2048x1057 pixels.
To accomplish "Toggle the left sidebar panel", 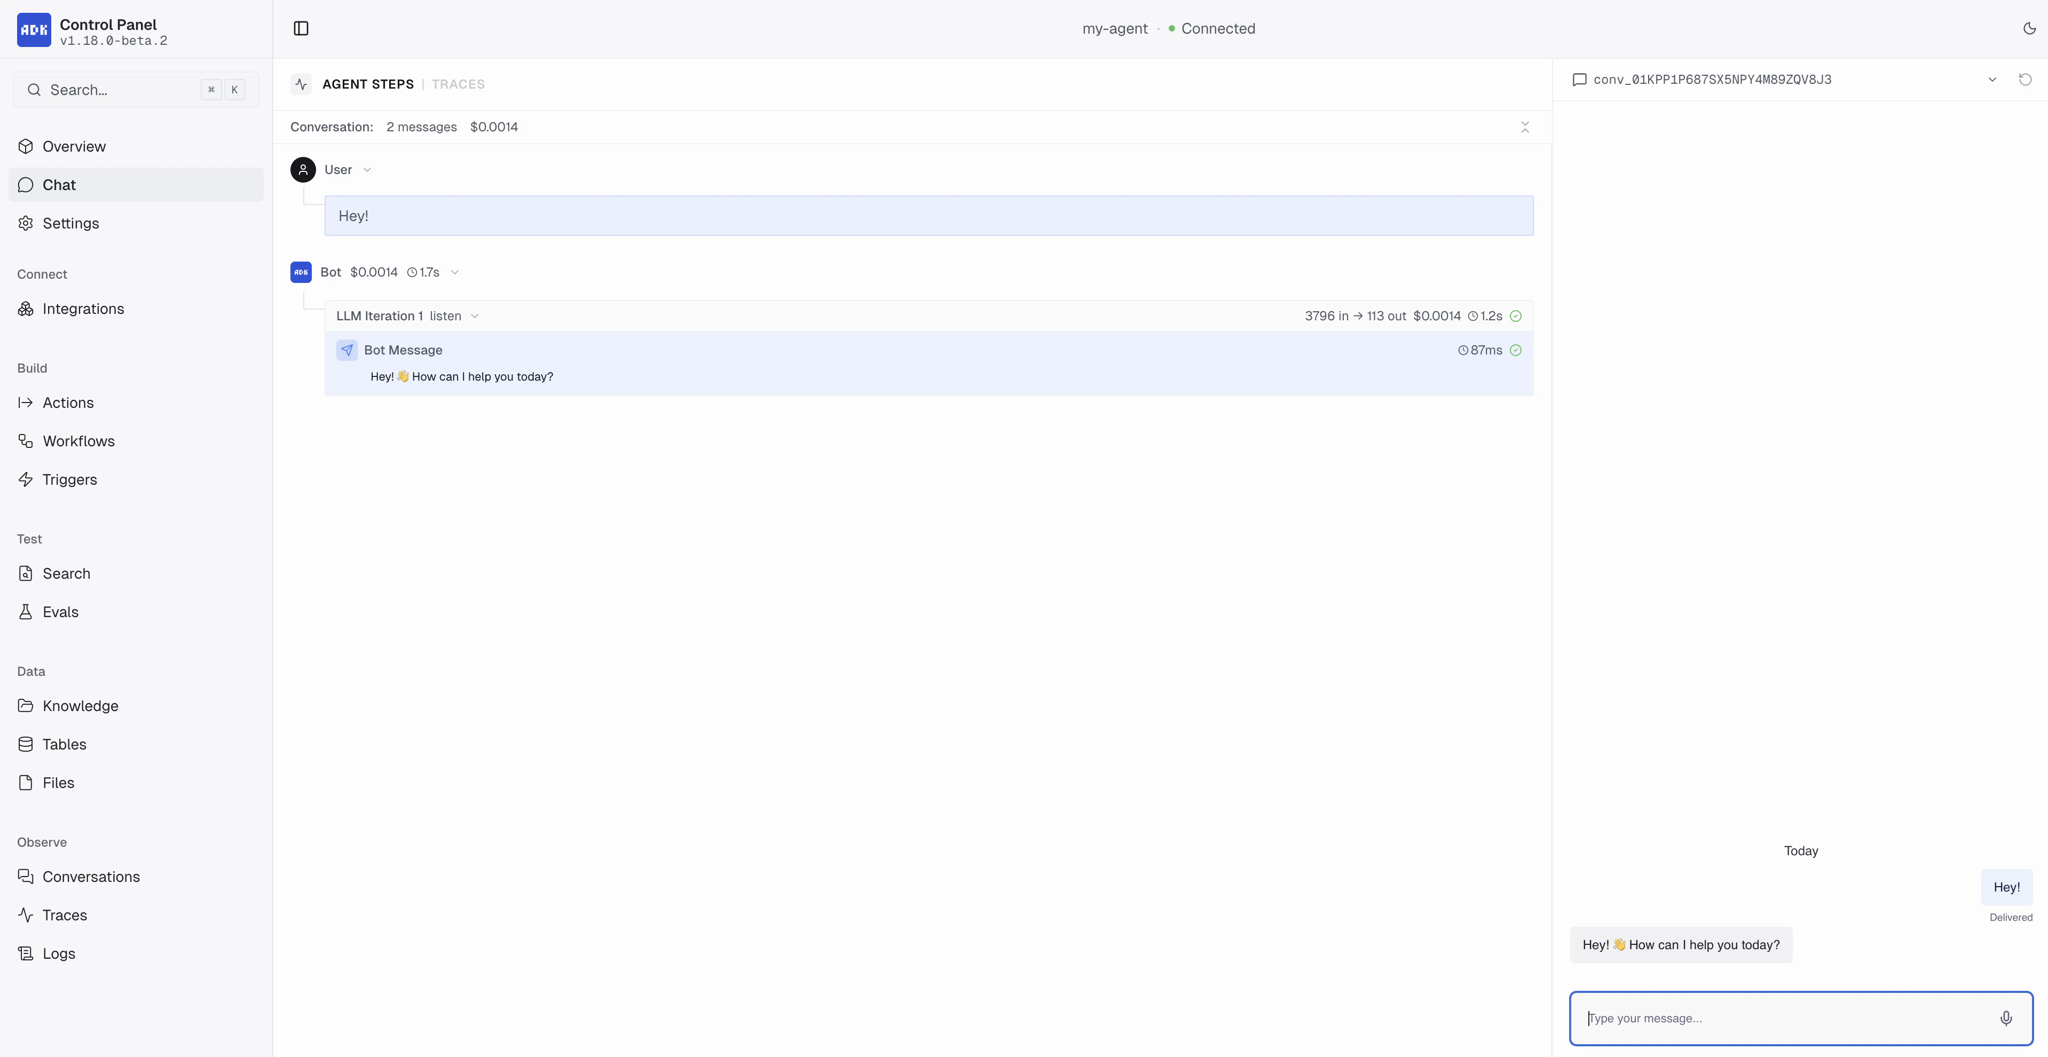I will click(301, 28).
